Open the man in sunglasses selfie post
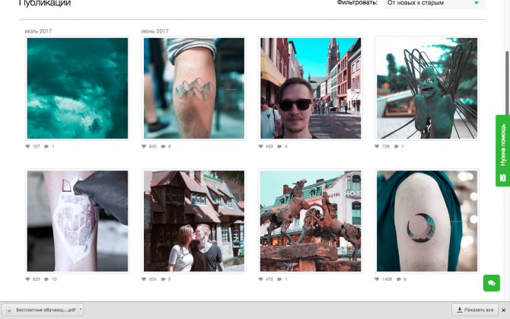 click(311, 88)
